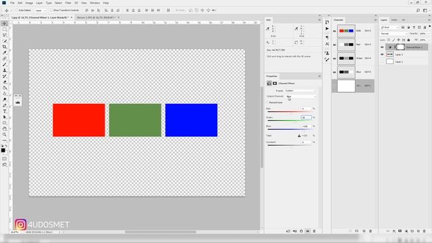Click the Green percentage input field
Image resolution: width=432 pixels, height=243 pixels.
click(306, 117)
